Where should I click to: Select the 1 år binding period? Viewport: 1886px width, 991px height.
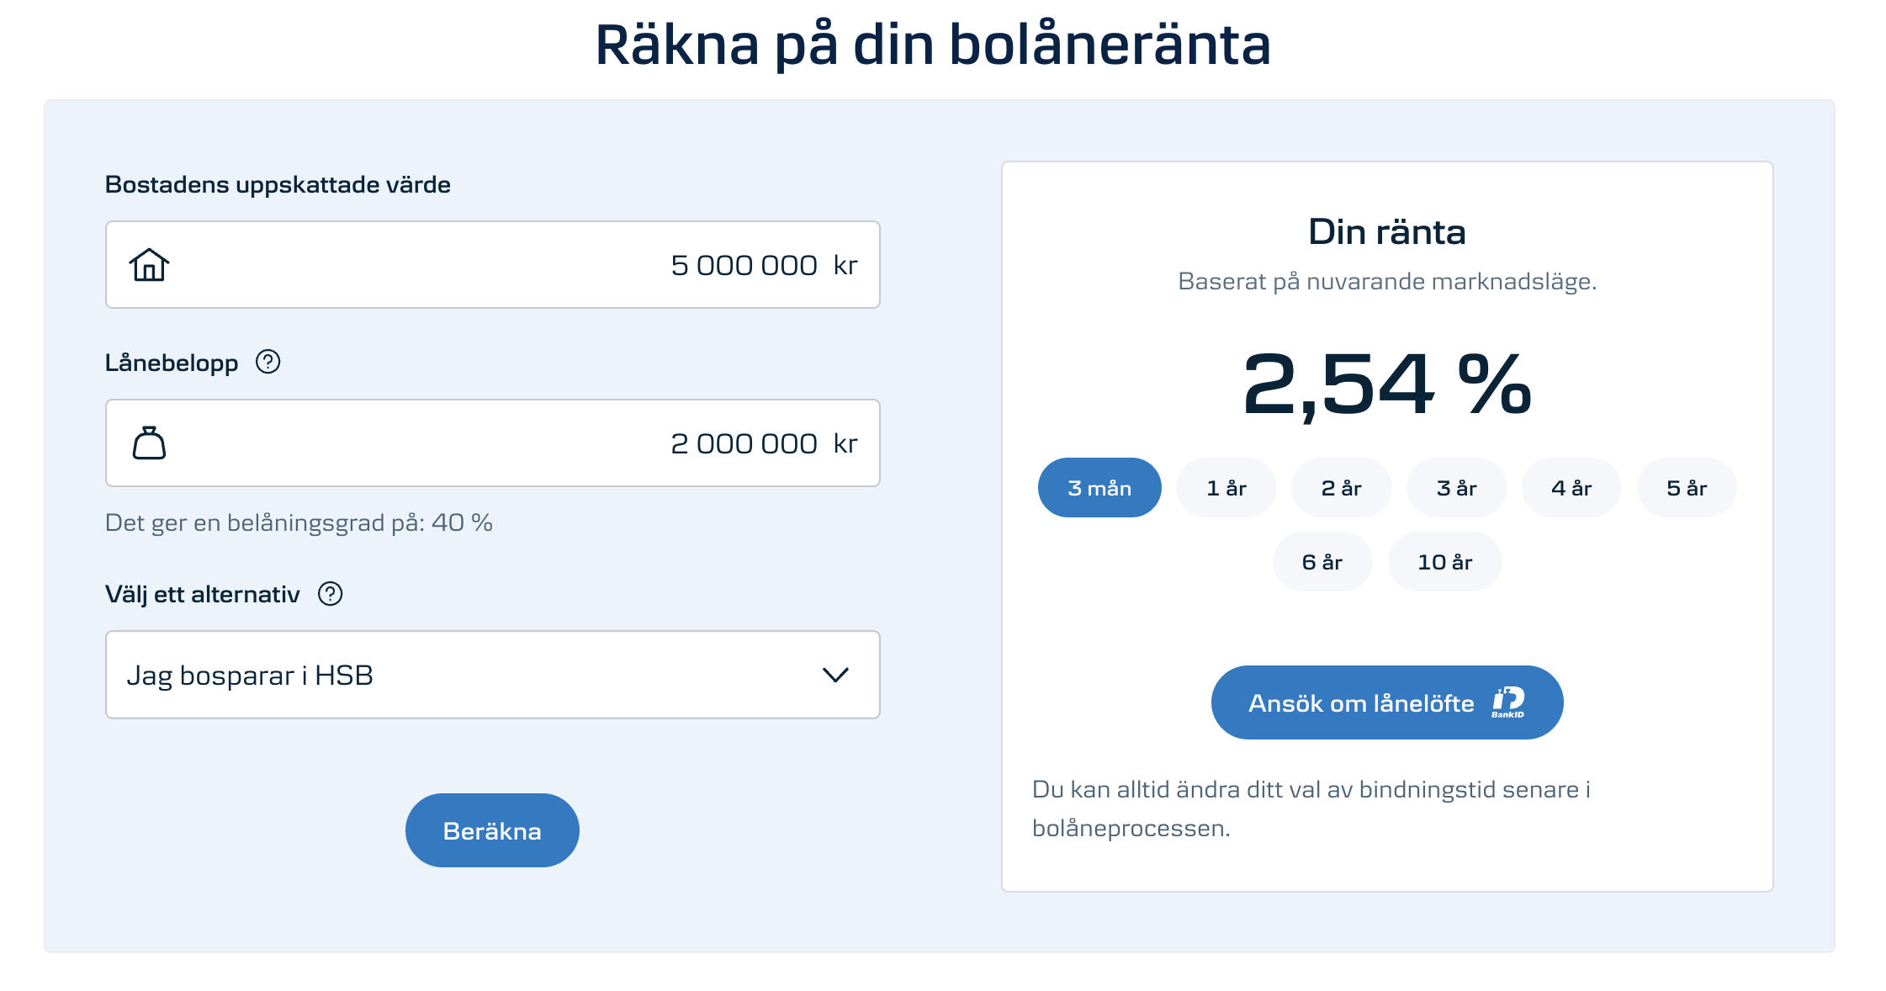coord(1226,488)
